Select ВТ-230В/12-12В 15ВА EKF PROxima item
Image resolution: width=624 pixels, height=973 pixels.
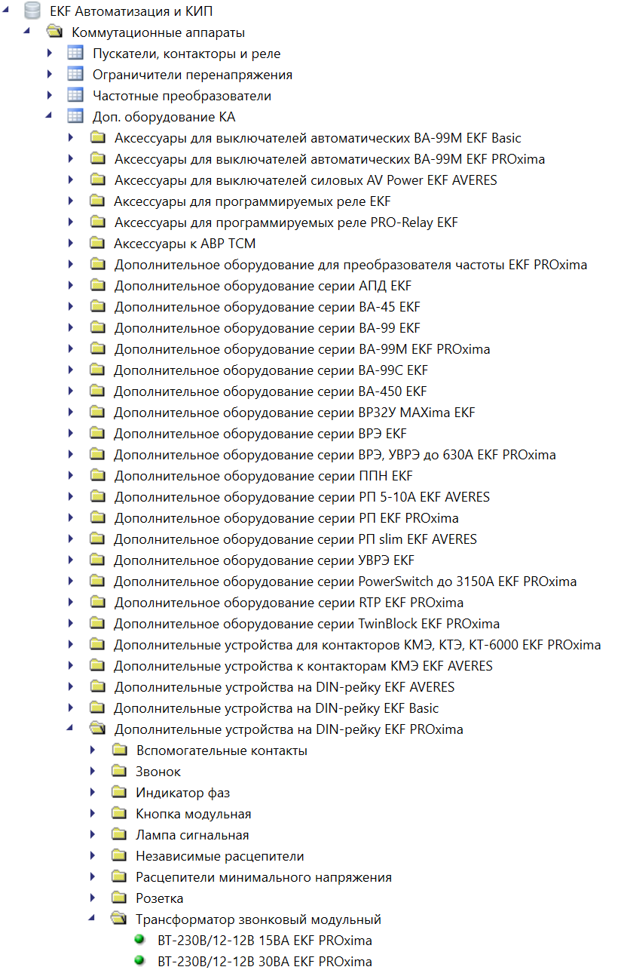(x=265, y=941)
